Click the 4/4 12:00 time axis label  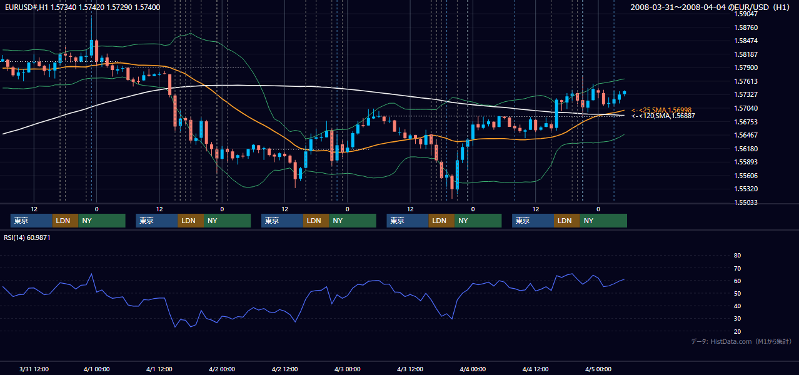tap(535, 369)
